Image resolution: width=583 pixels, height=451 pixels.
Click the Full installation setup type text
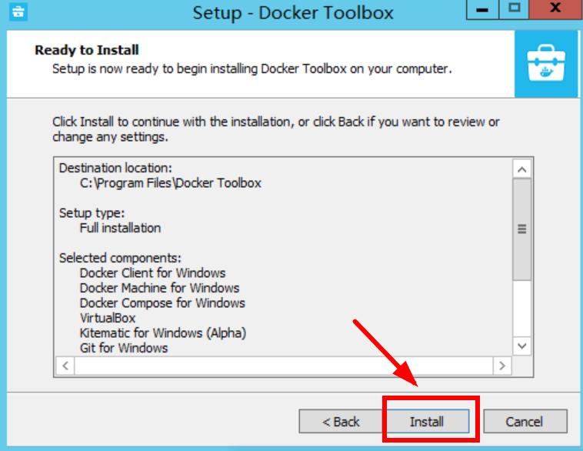point(120,228)
